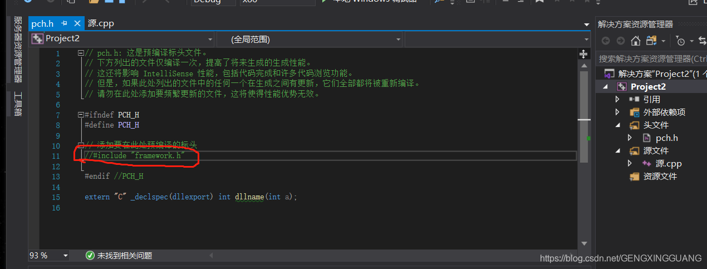Image resolution: width=707 pixels, height=269 pixels.
Task: Click the Solution Explorer home icon
Action: (x=635, y=41)
